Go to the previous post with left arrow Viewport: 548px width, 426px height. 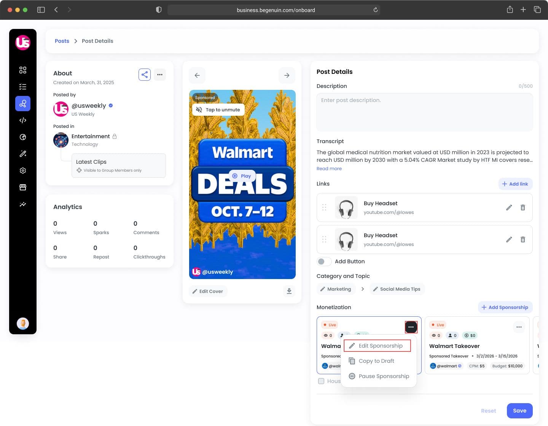(x=197, y=75)
